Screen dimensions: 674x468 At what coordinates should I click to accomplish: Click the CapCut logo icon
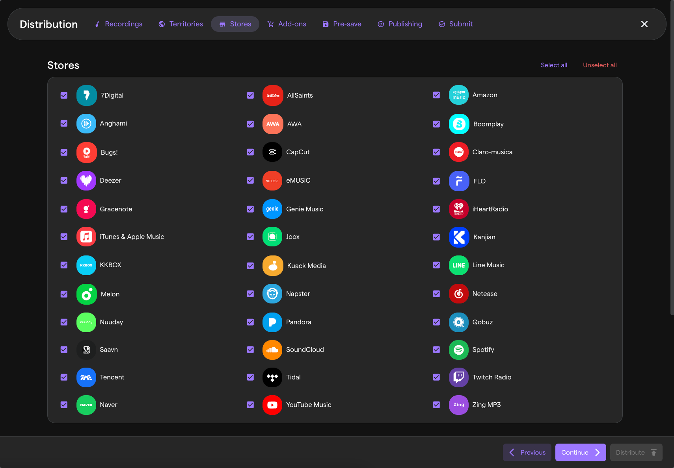coord(272,152)
